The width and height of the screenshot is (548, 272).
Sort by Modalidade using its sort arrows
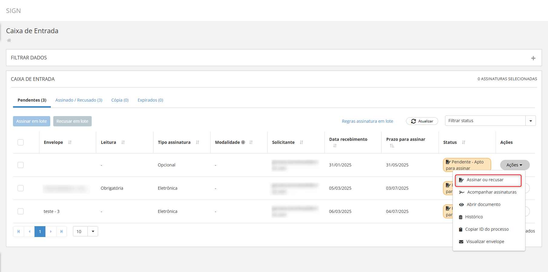click(x=251, y=142)
